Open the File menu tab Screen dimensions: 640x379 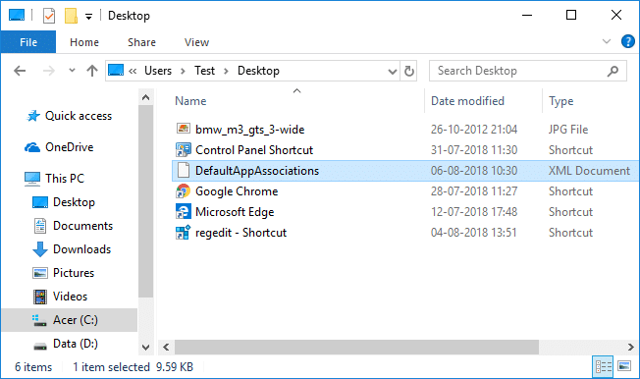(x=28, y=42)
